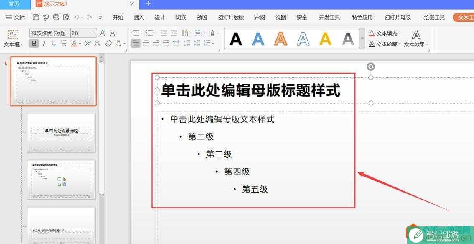
Task: Click the justify alignment icon
Action: click(x=166, y=44)
